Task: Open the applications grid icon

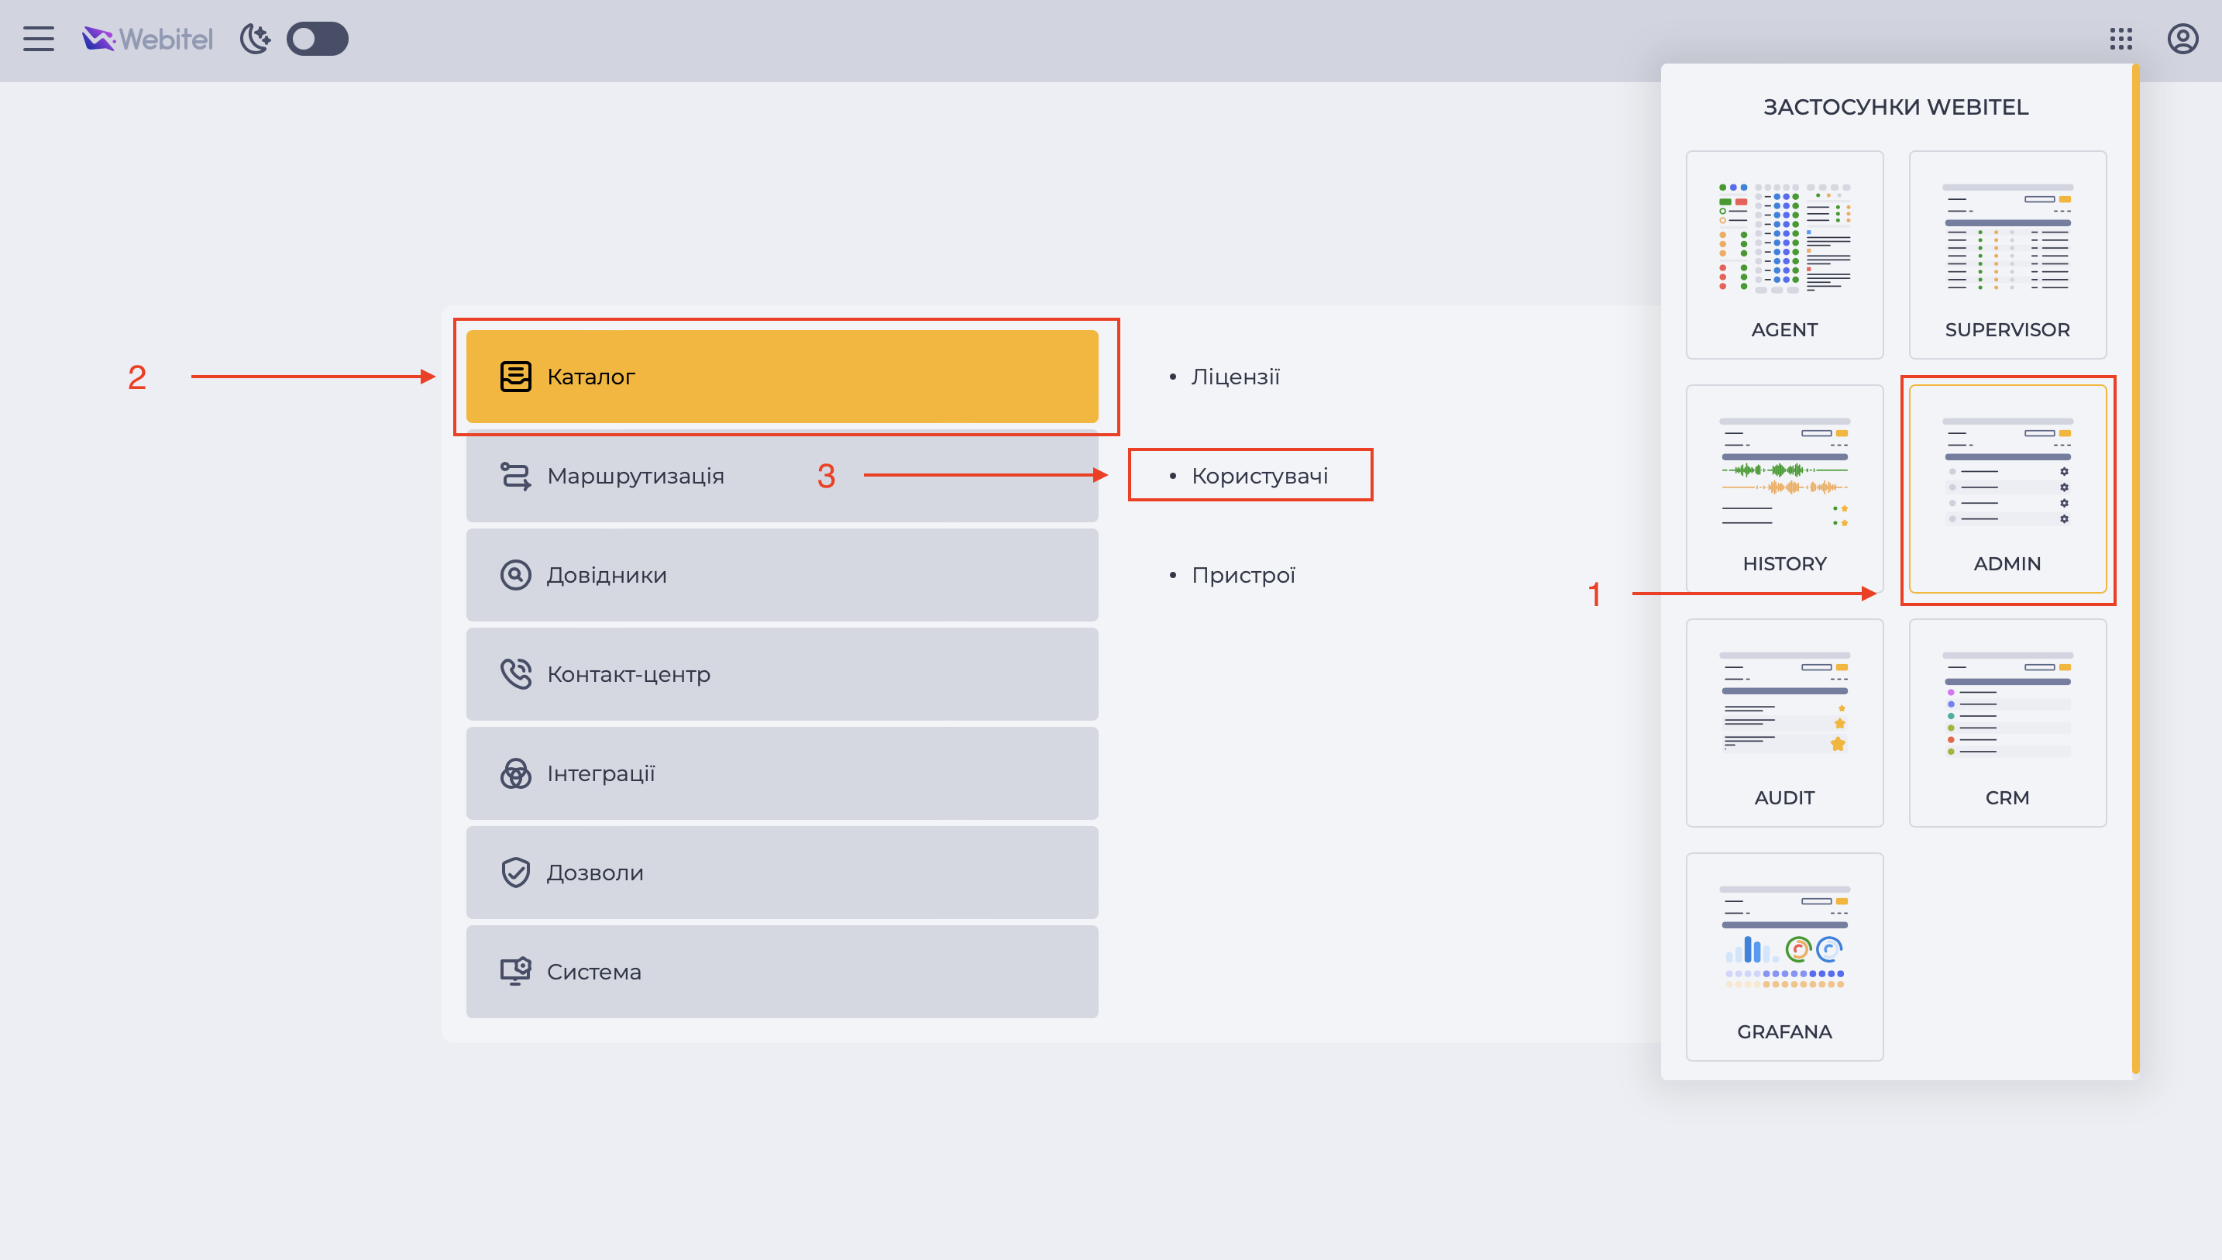Action: coord(2121,39)
